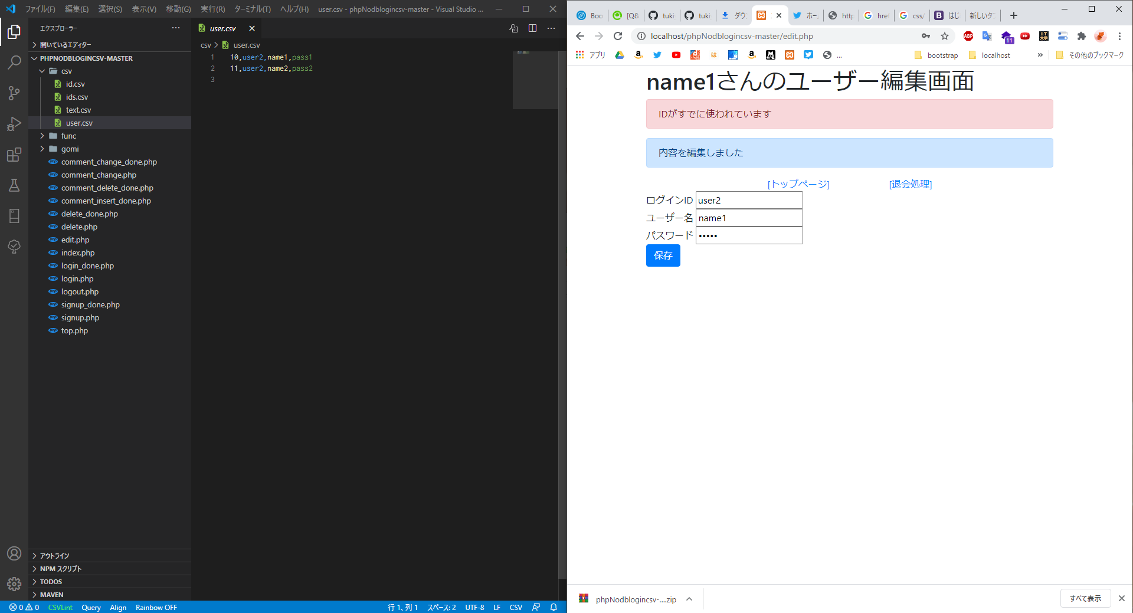Collapse the csv folder

pos(42,71)
